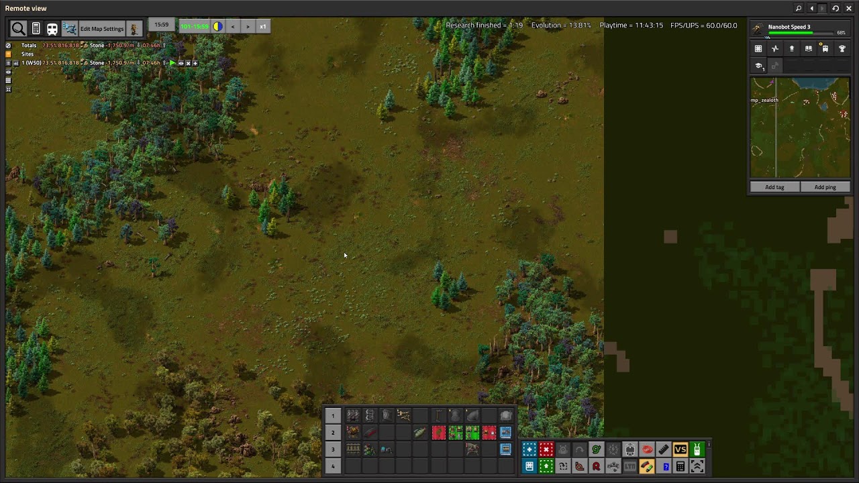Activate the red cut selection shortcut

coord(546,449)
